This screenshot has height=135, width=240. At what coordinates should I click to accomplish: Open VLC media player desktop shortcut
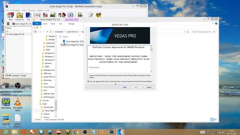click(x=18, y=104)
